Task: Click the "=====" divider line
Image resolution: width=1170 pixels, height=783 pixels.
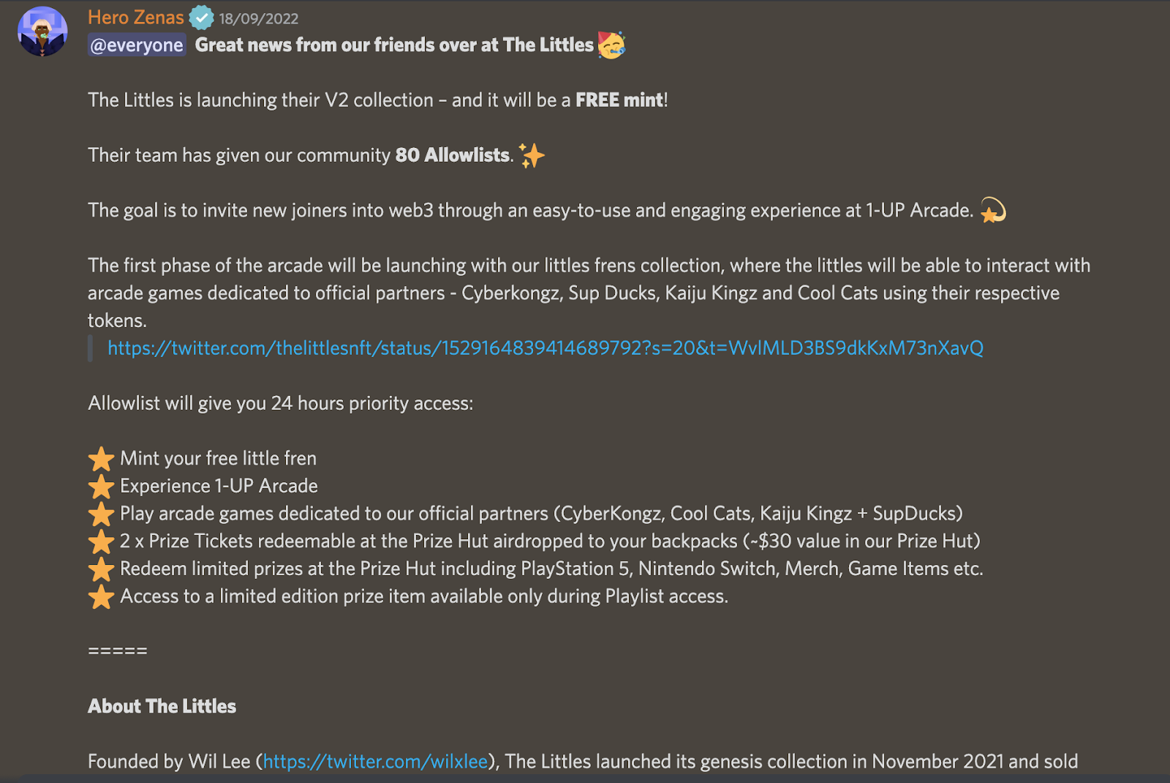Action: [x=117, y=651]
